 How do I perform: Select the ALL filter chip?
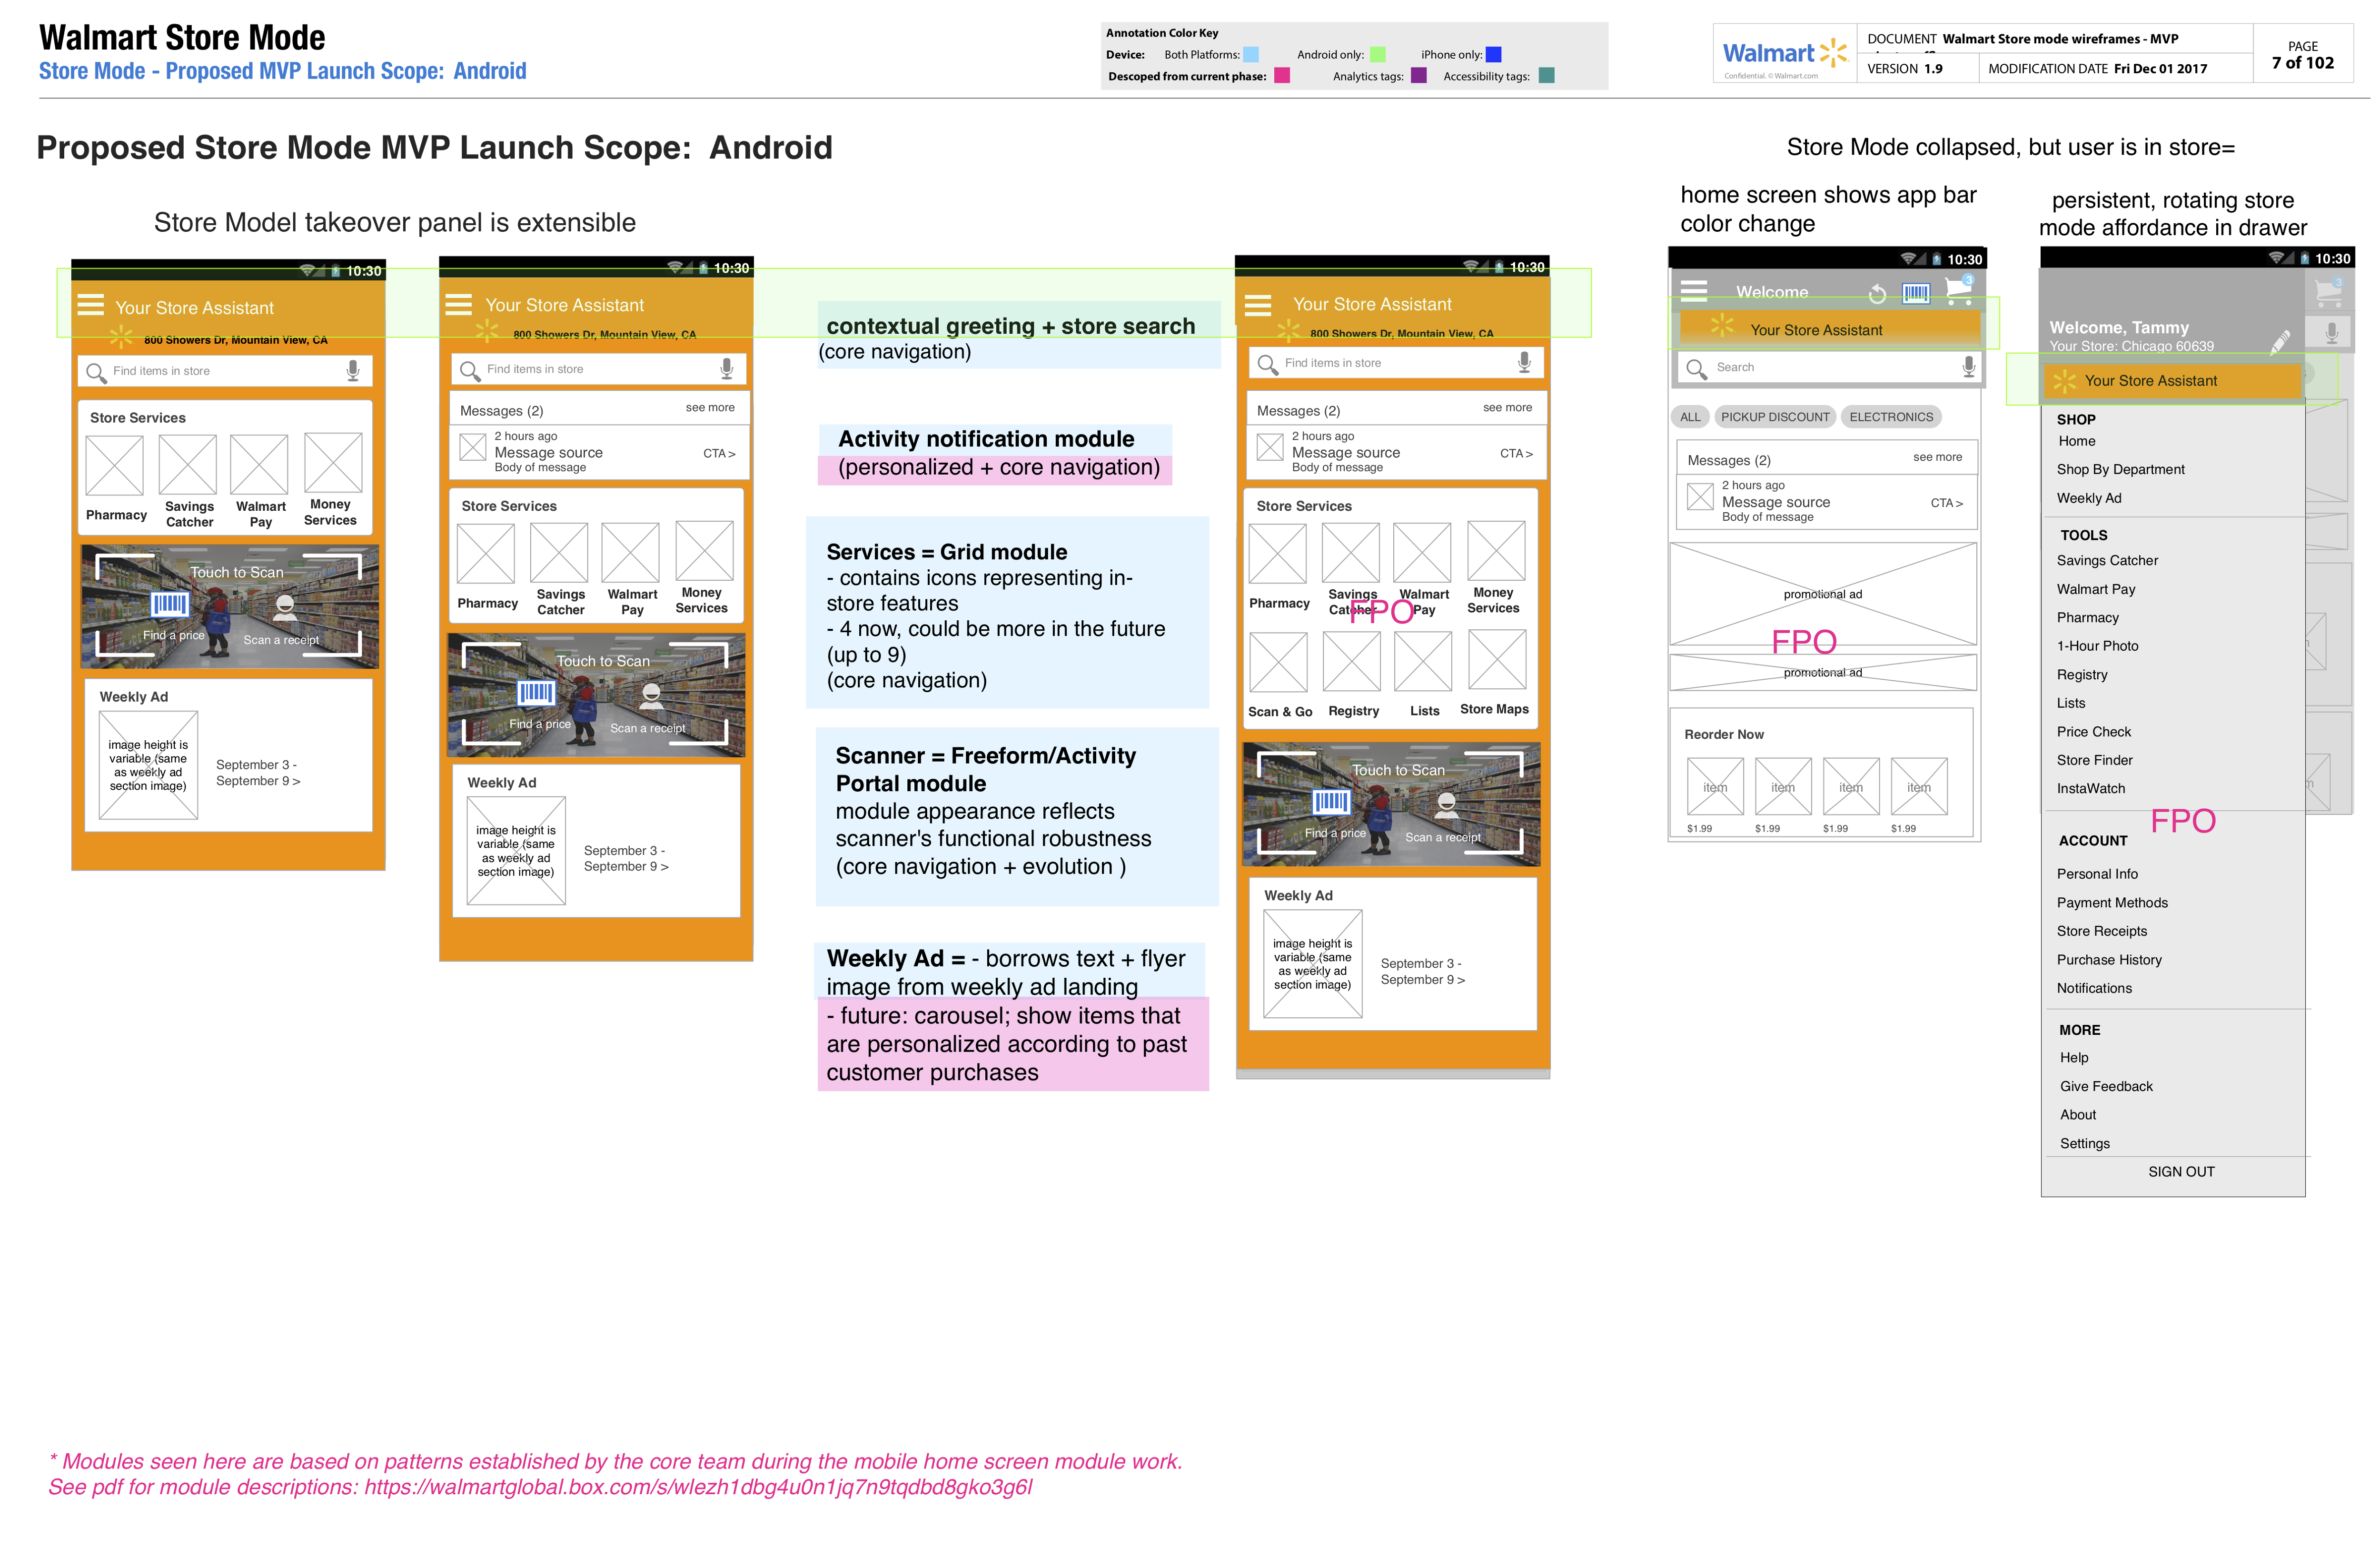(1690, 417)
